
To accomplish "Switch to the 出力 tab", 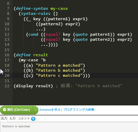I will [x=4, y=119].
